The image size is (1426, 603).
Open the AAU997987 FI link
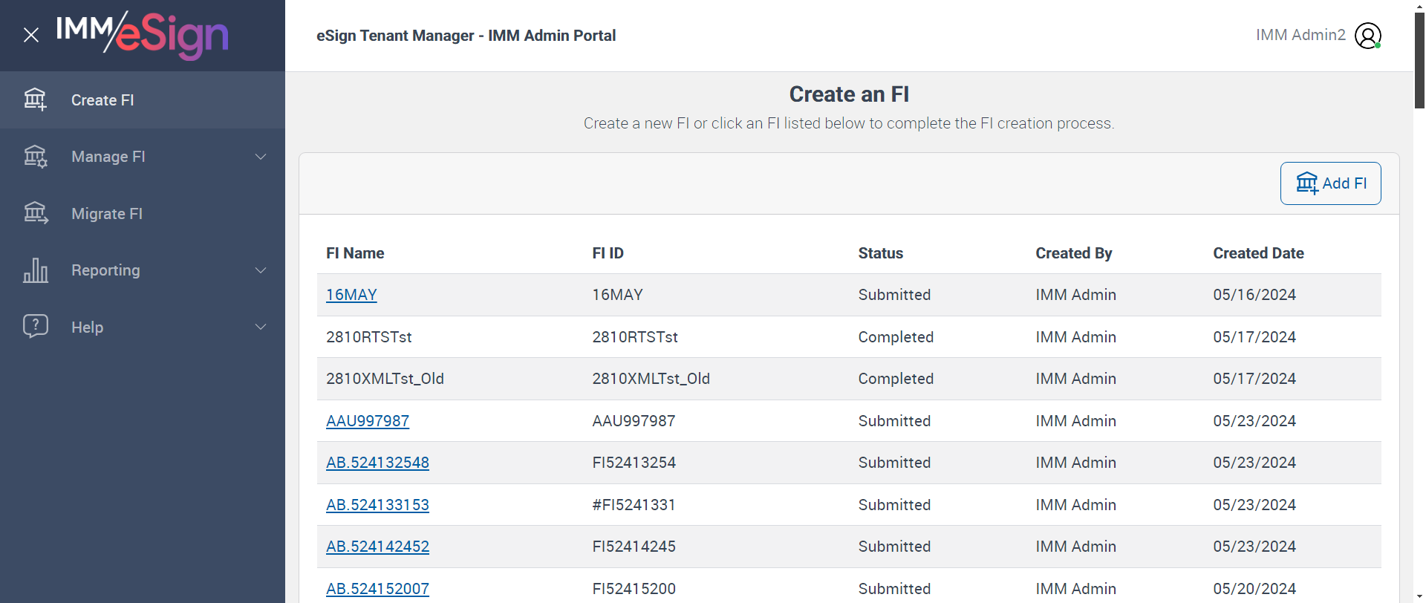pyautogui.click(x=368, y=421)
